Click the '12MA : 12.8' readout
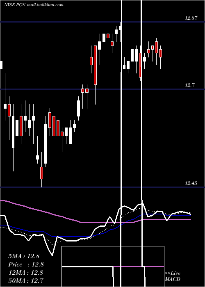 click(x=26, y=272)
